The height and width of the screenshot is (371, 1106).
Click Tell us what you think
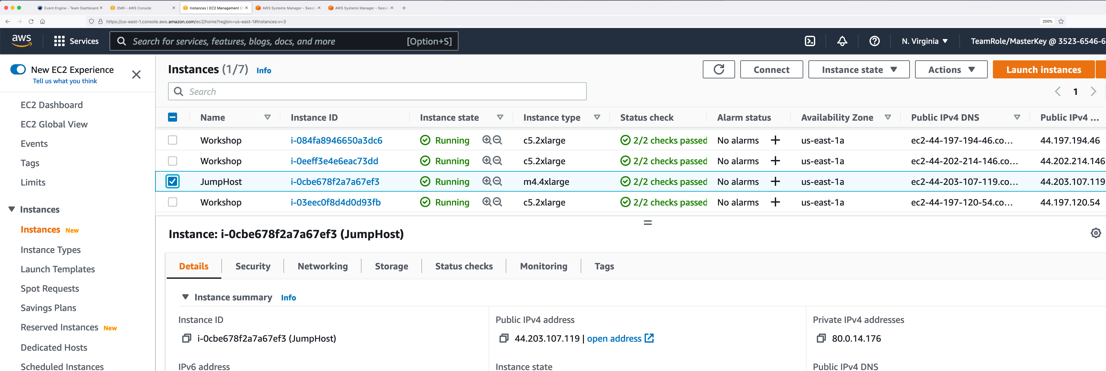pos(65,81)
